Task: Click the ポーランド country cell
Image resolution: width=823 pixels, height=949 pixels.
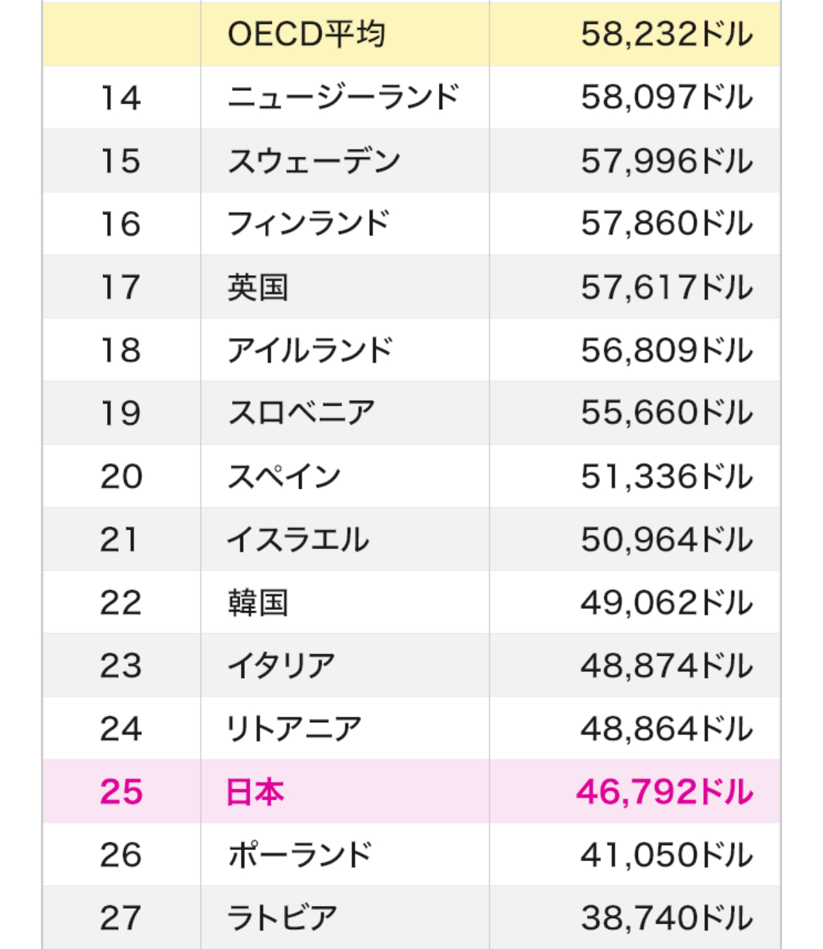Action: point(300,855)
